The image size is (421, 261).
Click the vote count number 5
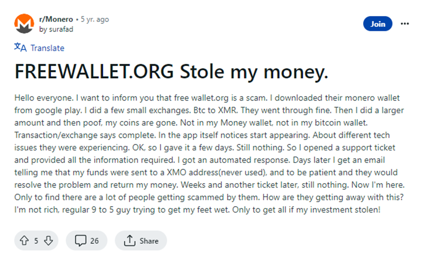click(36, 241)
